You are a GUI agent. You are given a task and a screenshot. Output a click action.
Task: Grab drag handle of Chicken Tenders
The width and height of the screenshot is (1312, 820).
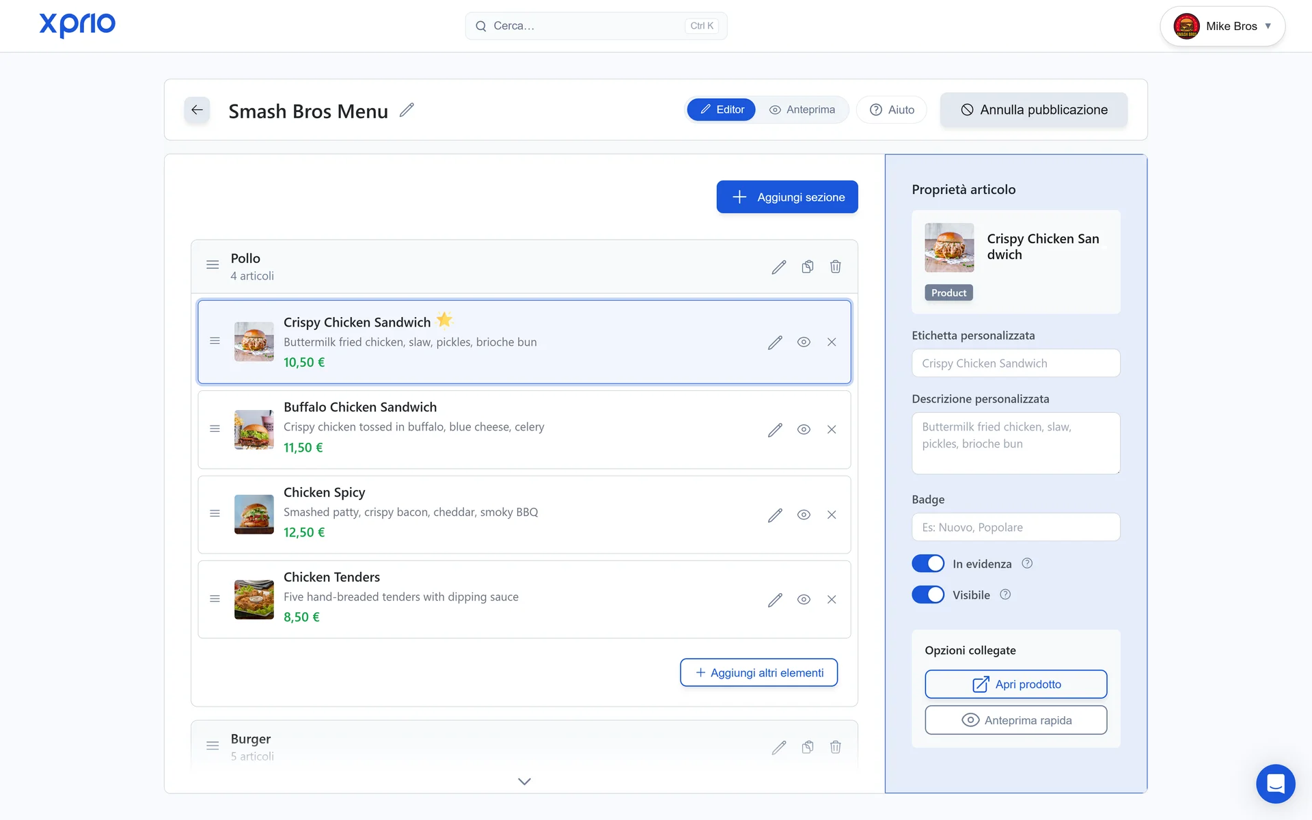(215, 599)
